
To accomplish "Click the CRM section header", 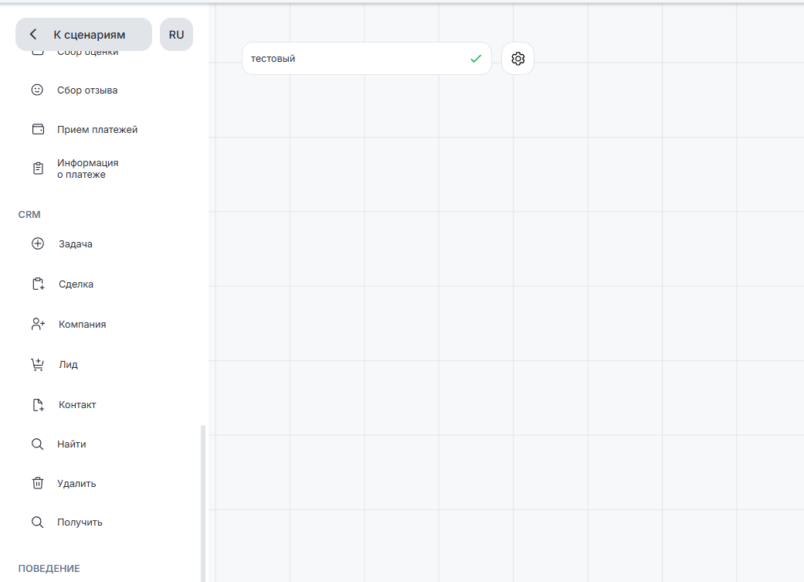I will point(29,214).
